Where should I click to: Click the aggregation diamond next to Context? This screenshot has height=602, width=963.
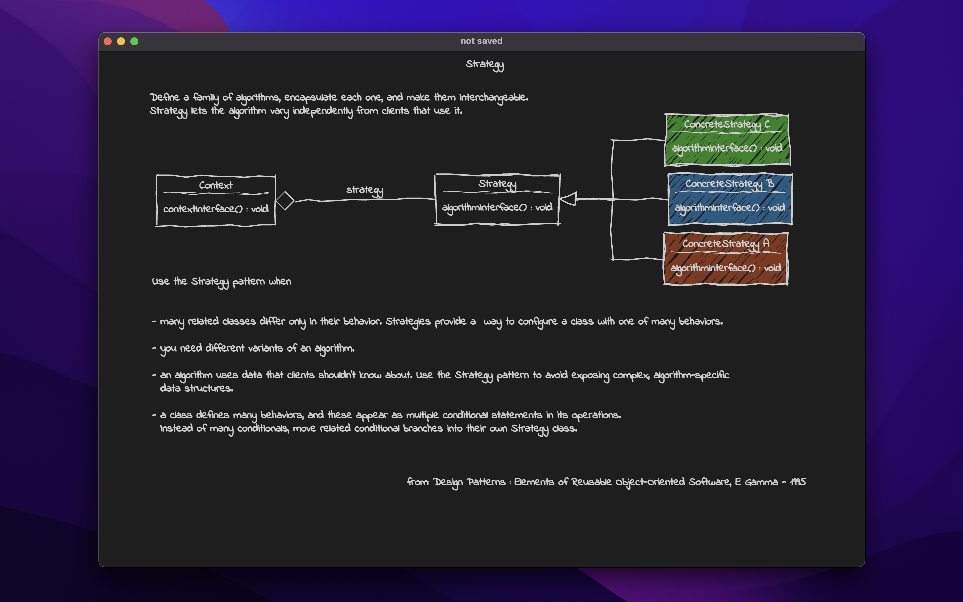coord(285,201)
